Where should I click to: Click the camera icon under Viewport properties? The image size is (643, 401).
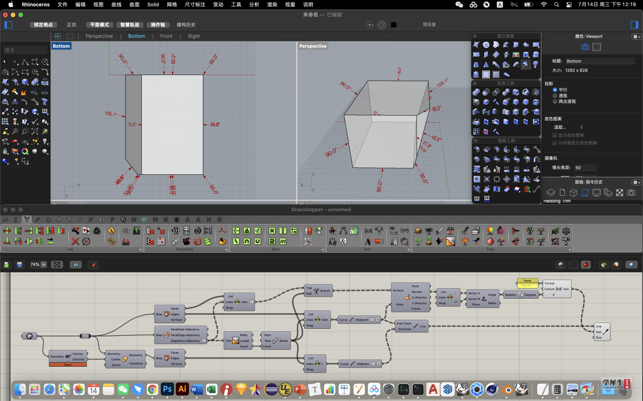point(585,47)
